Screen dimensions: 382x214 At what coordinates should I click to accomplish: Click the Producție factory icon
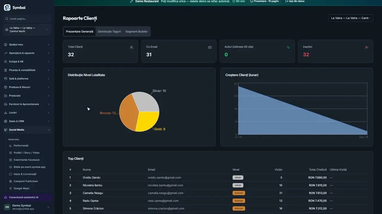point(6,96)
